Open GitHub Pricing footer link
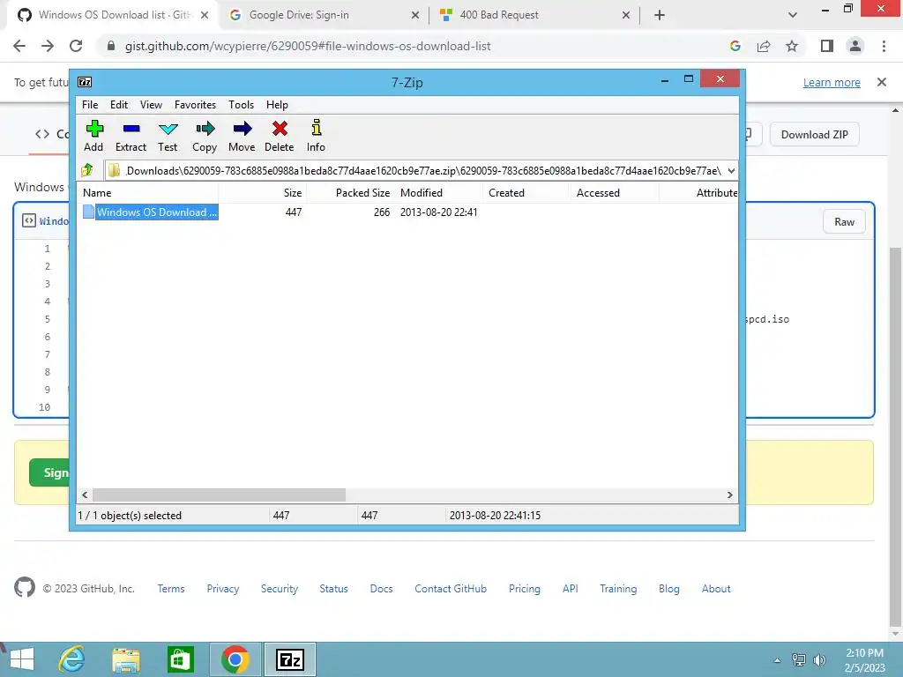Image resolution: width=903 pixels, height=677 pixels. [525, 588]
